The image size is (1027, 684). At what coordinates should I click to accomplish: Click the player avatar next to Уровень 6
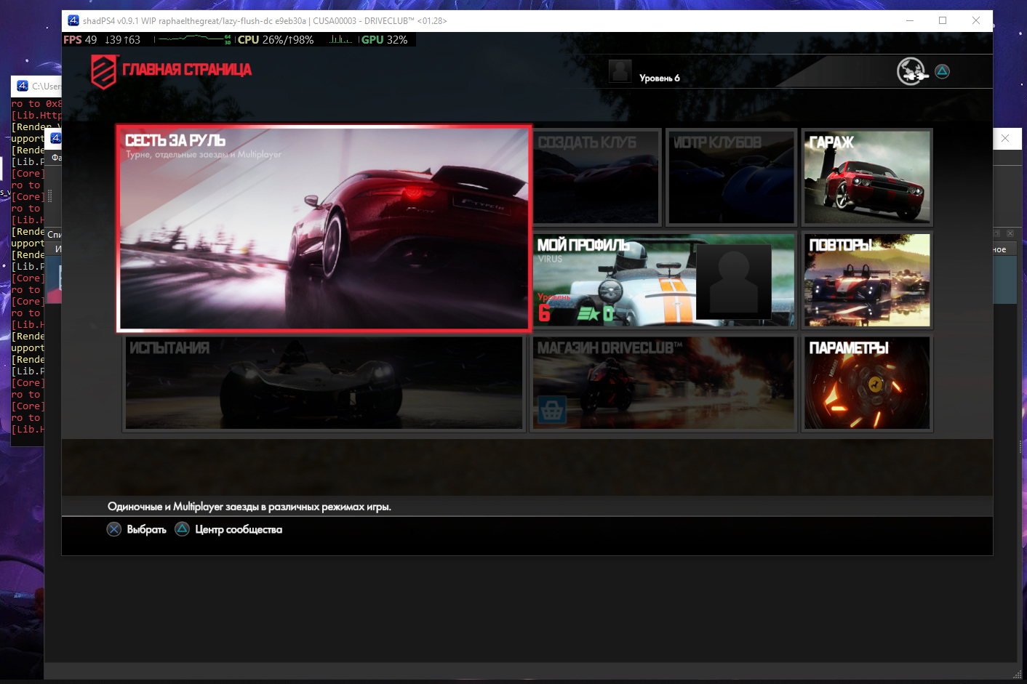[620, 71]
